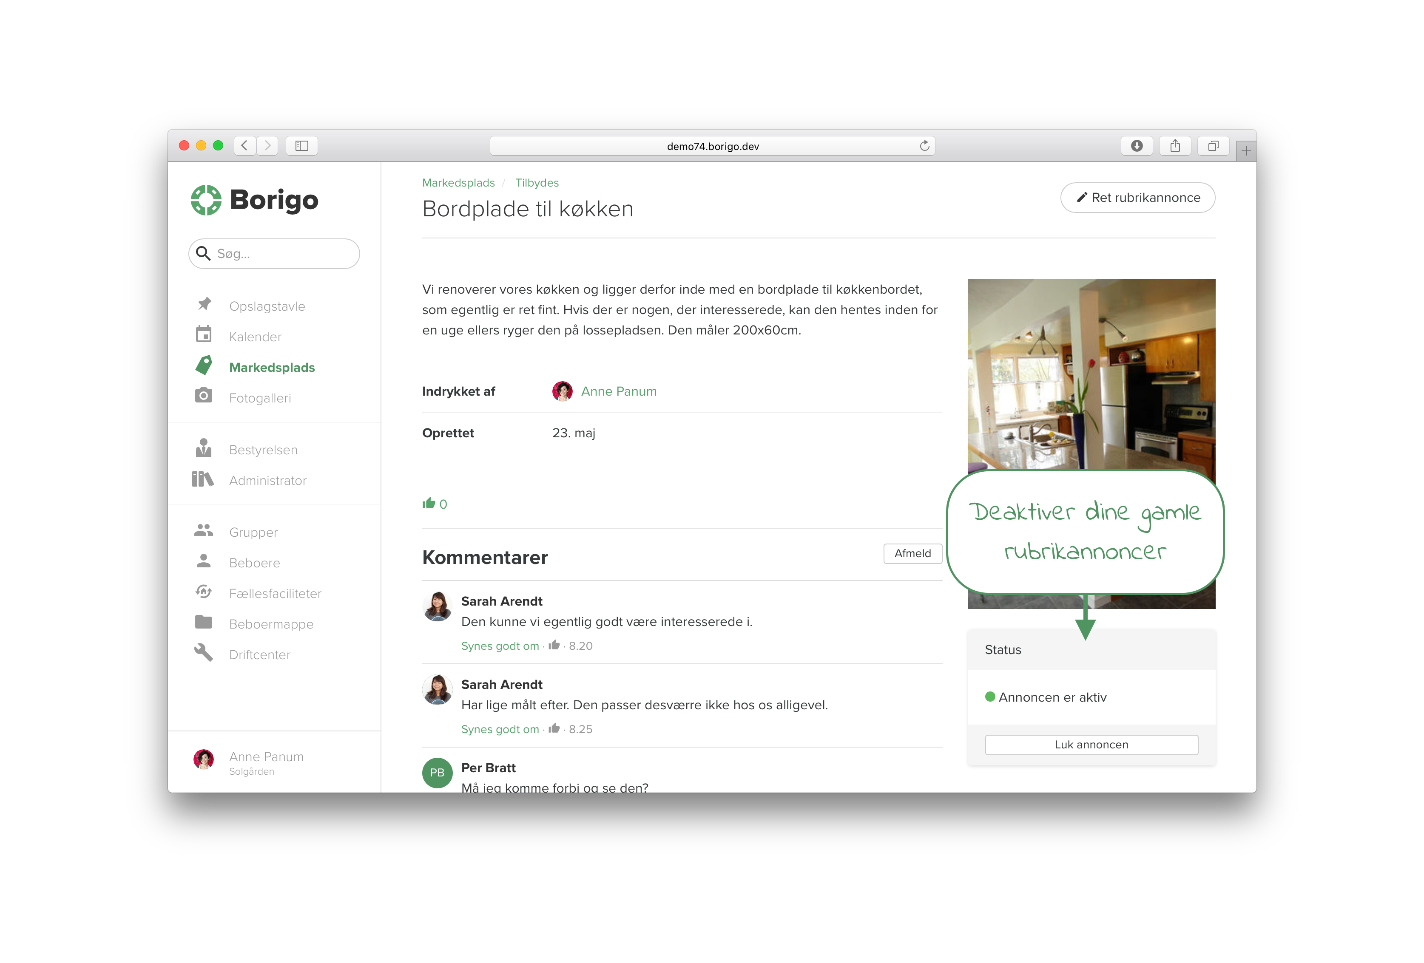Select Markedsplads in the sidebar
The width and height of the screenshot is (1424, 963).
272,368
